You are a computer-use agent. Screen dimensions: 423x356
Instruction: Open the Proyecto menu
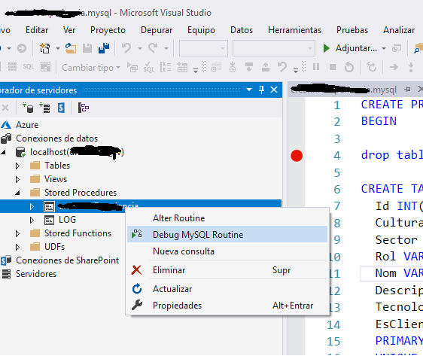pos(108,30)
